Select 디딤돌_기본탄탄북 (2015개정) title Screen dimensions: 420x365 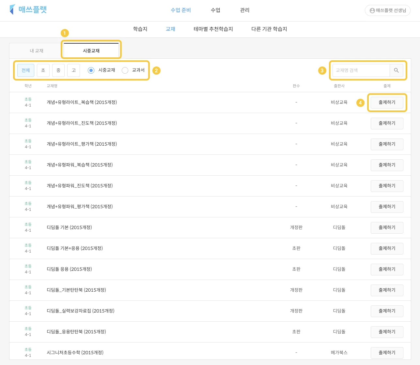(x=76, y=290)
